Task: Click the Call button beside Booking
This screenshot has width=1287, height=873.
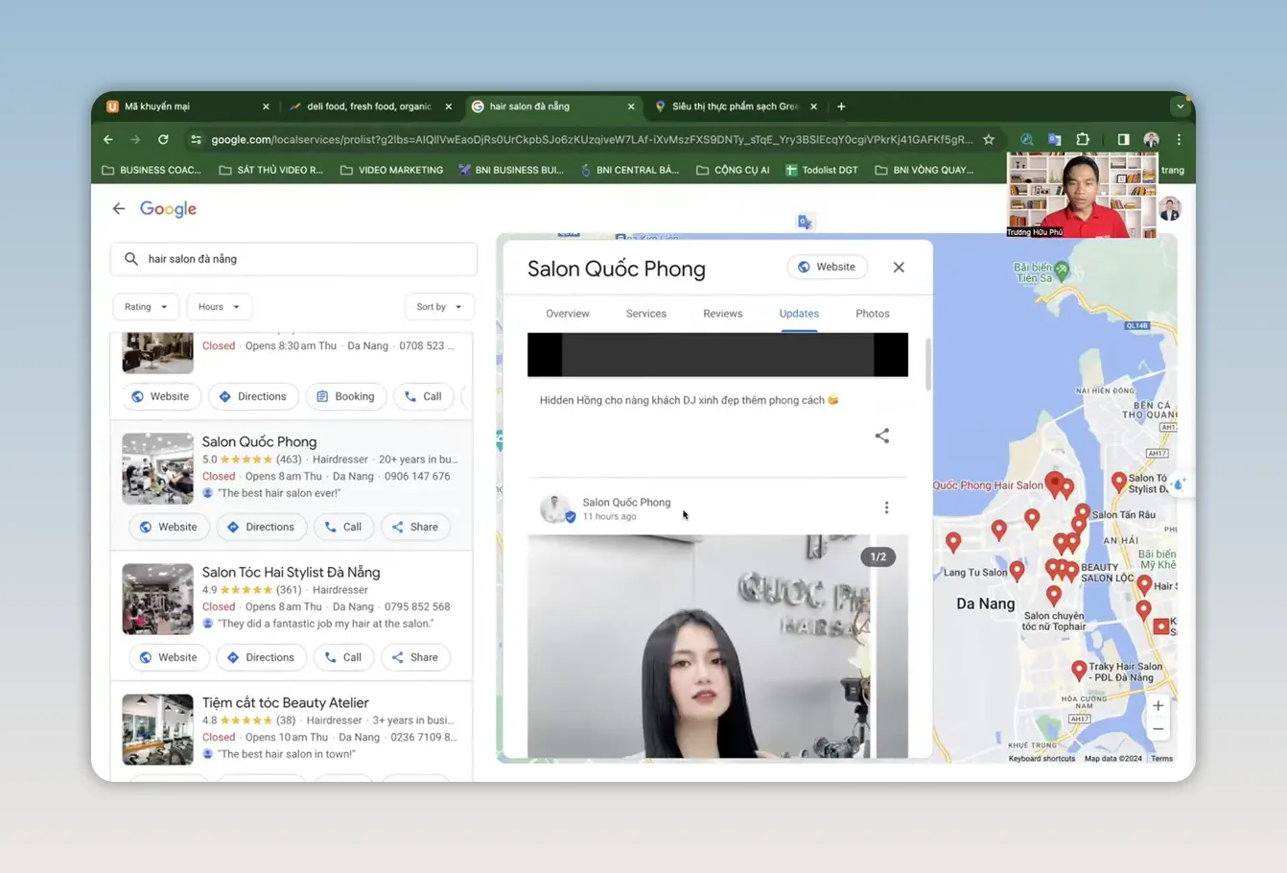Action: point(423,396)
